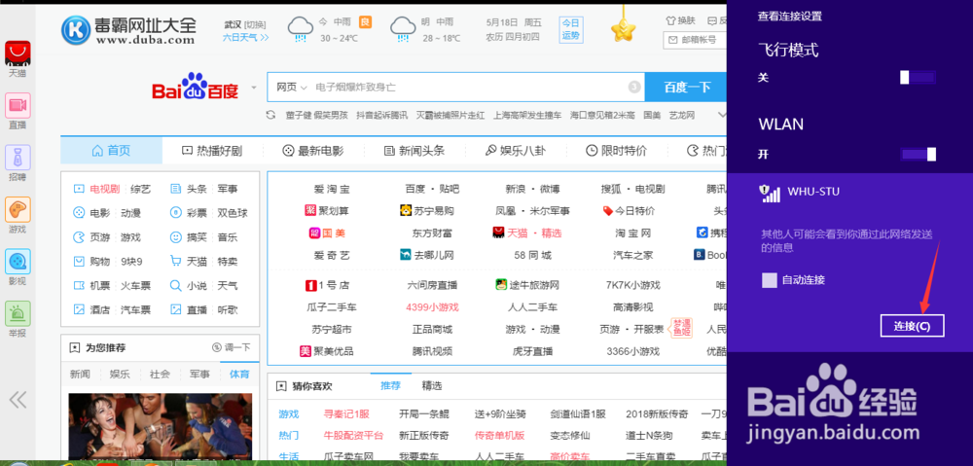Open the games (游戏) sidebar icon
This screenshot has height=466, width=973.
point(18,210)
